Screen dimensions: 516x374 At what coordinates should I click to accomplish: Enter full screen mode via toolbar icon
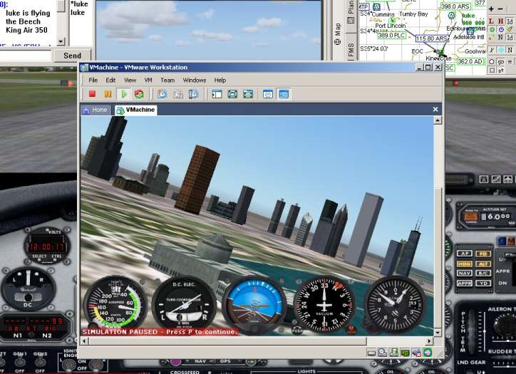(x=232, y=94)
